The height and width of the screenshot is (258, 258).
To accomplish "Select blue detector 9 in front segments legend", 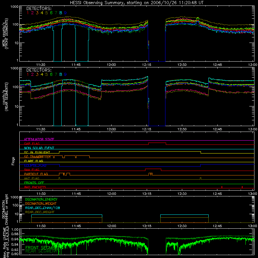I will click(65, 13).
